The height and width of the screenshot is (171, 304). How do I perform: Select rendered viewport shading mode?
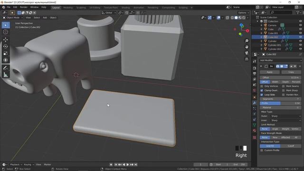[x=244, y=18]
